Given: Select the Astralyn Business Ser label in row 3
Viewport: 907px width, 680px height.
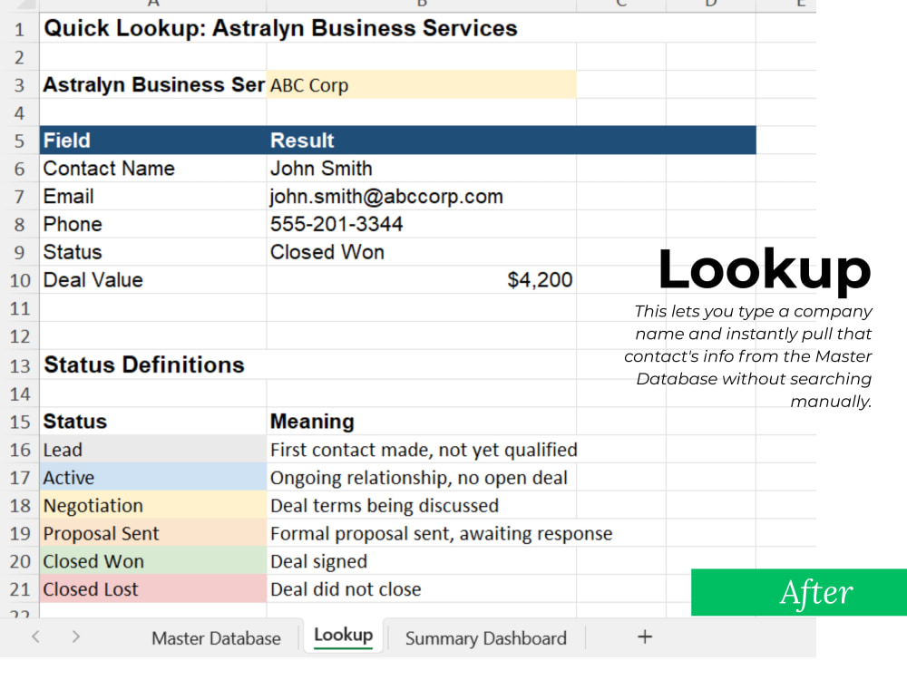Looking at the screenshot, I should tap(153, 85).
